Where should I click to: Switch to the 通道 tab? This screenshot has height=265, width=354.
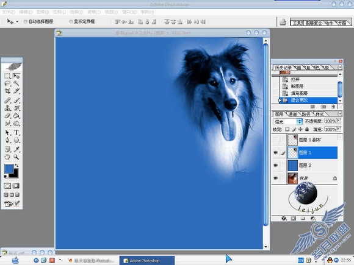point(293,114)
